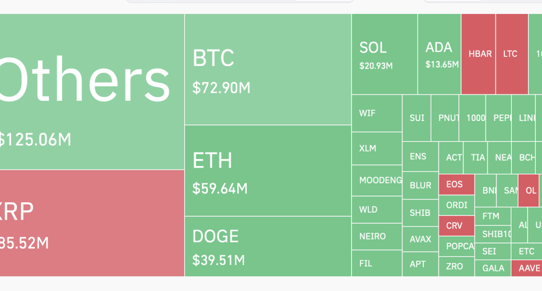
Task: Click the red HBAR tile
Action: tap(478, 54)
